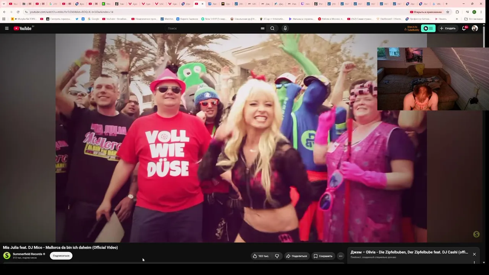The width and height of the screenshot is (489, 275).
Task: Open the apps grid in bookmarks bar
Action: 4,19
